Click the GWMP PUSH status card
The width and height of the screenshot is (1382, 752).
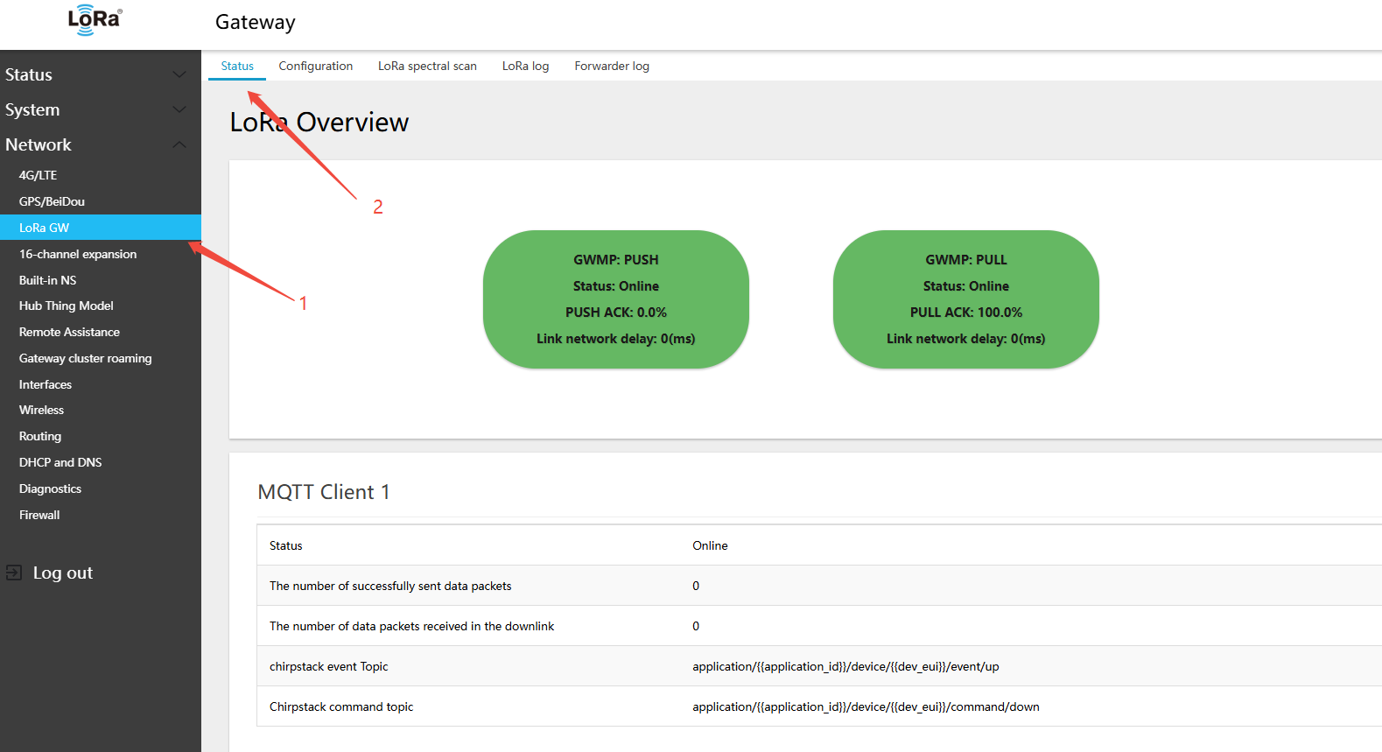(x=615, y=299)
